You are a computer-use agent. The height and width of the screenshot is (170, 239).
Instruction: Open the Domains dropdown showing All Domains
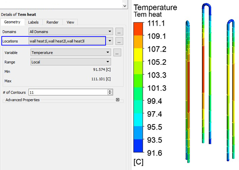click(x=71, y=31)
